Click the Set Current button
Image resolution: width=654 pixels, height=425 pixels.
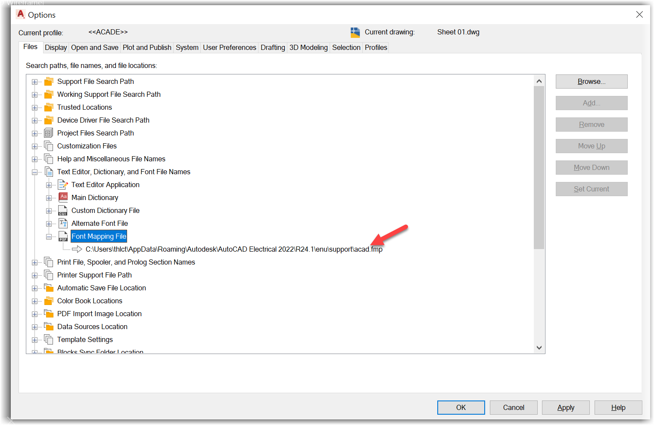(x=592, y=189)
